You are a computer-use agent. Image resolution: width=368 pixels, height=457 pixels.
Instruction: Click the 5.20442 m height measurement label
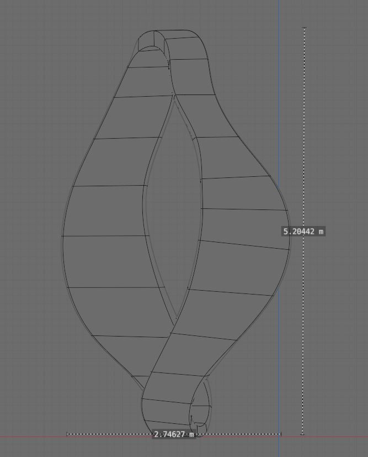(303, 232)
